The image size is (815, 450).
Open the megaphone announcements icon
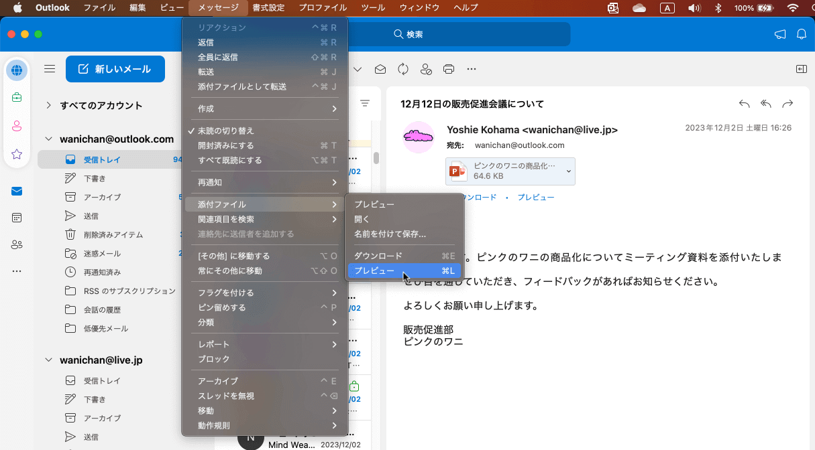[x=780, y=34]
